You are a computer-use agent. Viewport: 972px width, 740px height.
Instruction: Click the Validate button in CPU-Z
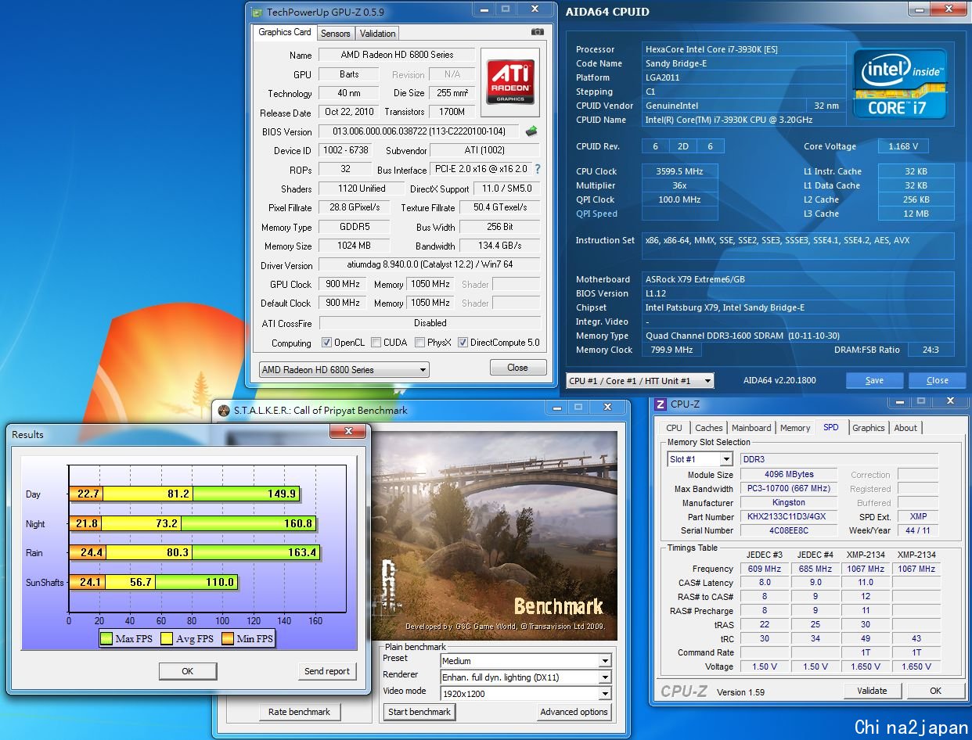[872, 691]
